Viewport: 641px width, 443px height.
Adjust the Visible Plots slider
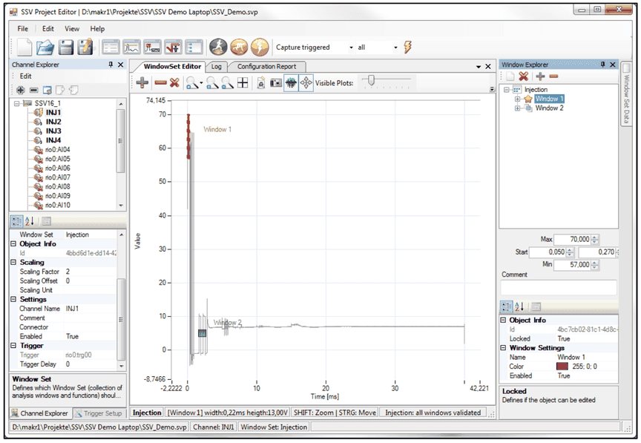[x=371, y=80]
